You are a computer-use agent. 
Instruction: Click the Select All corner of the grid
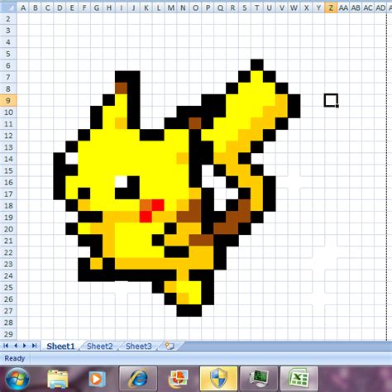[8, 7]
